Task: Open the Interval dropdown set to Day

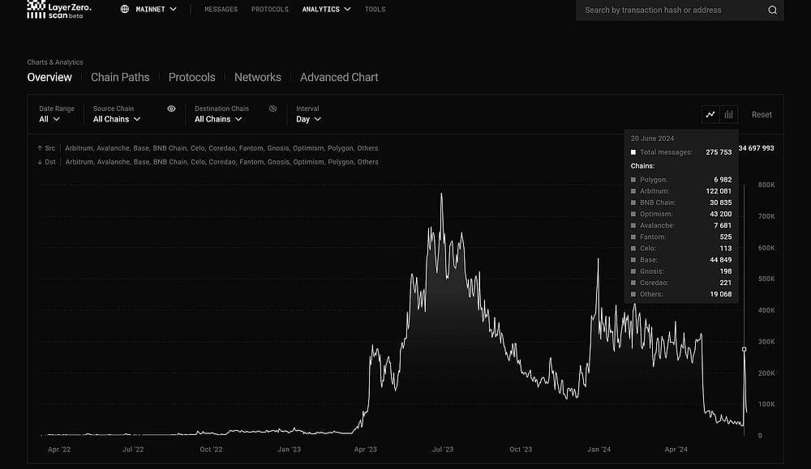Action: point(309,119)
